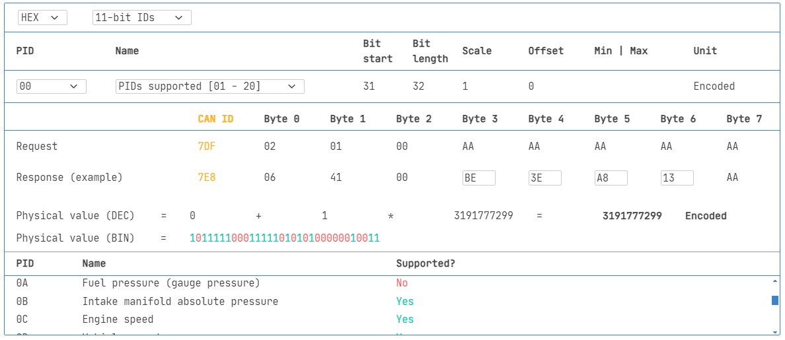Select the response CAN ID 7E8
Image resolution: width=785 pixels, height=340 pixels.
207,178
